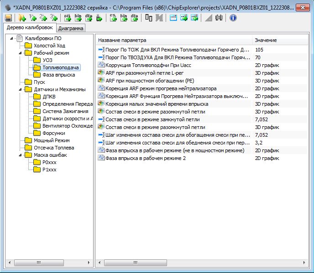Click the binoculars search icon
This screenshot has width=314, height=273.
tap(219, 18)
